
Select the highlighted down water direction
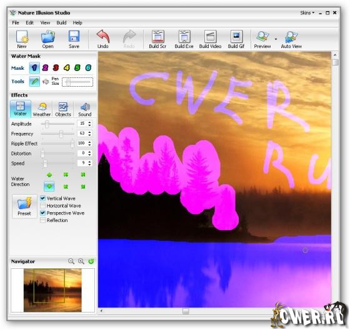[x=49, y=187]
